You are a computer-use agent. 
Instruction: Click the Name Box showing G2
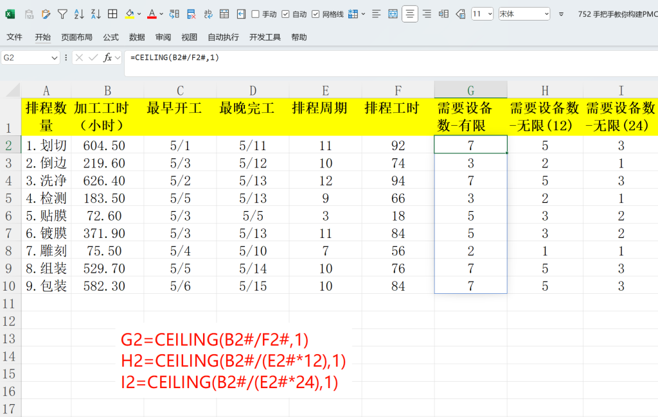pos(25,58)
